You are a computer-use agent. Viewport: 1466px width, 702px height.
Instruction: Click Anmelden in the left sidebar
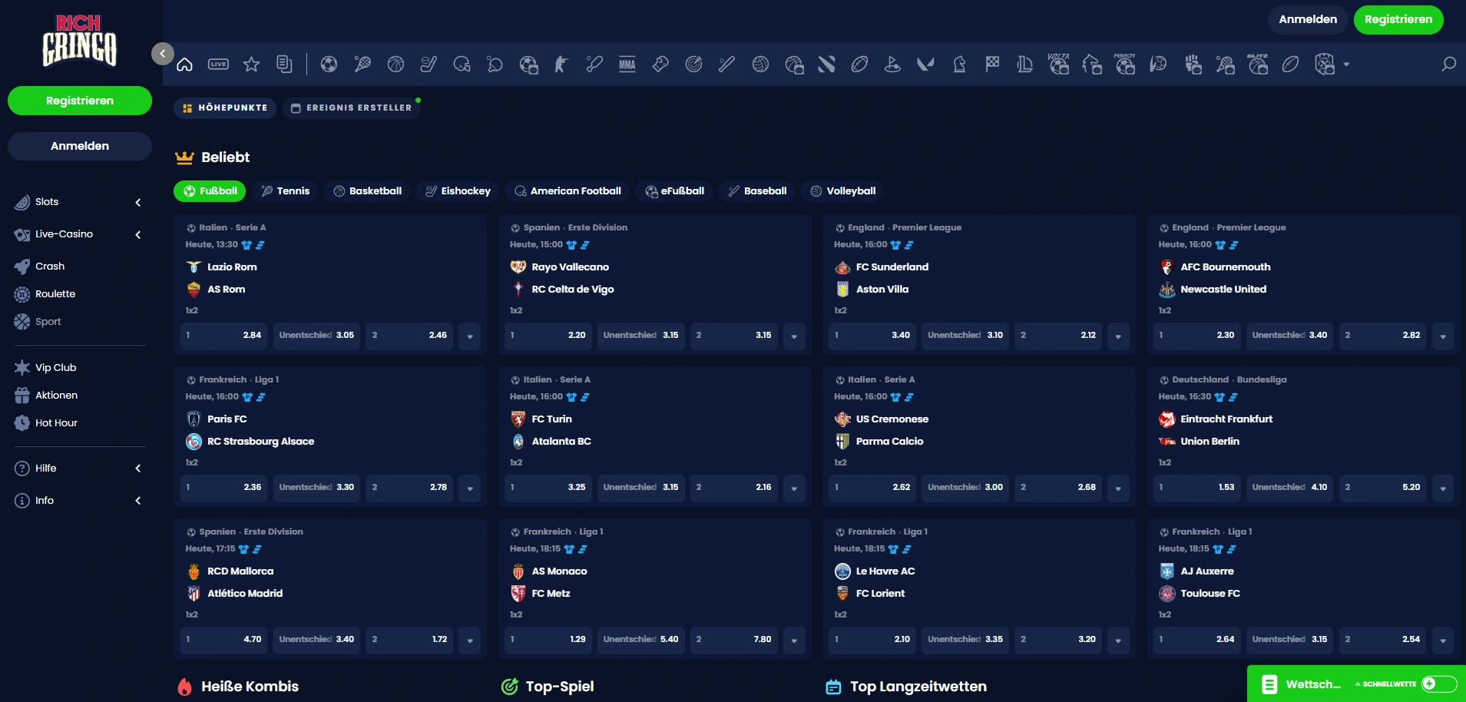click(80, 146)
